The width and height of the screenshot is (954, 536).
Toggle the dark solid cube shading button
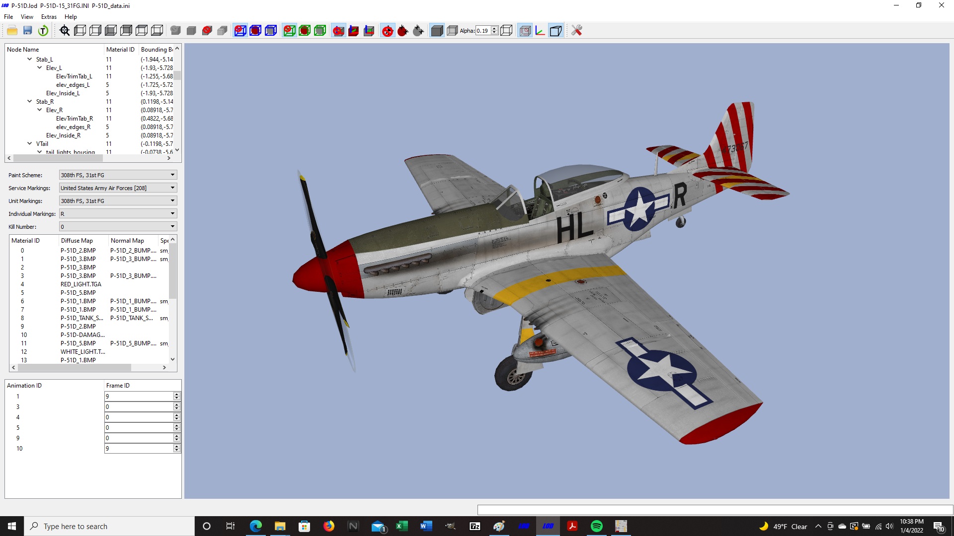point(437,31)
